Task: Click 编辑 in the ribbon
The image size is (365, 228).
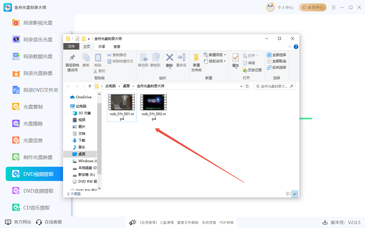Action: tap(249, 63)
